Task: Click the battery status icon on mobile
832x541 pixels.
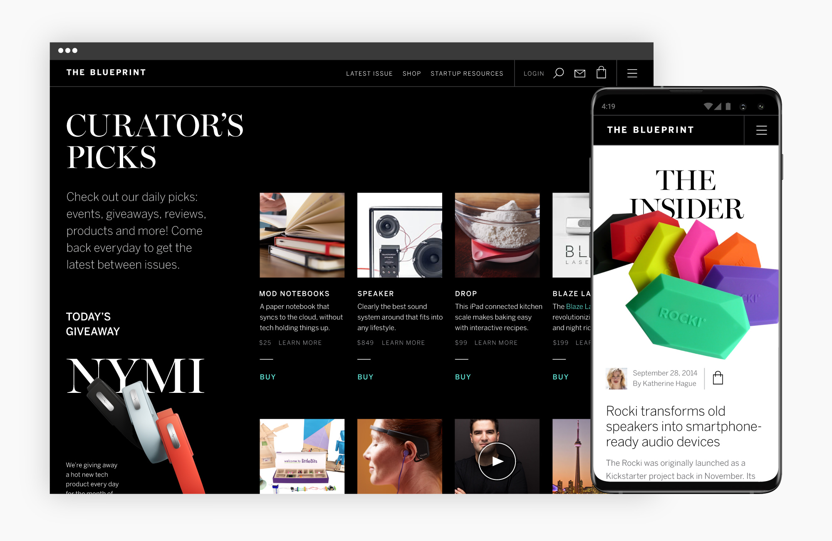Action: pyautogui.click(x=731, y=108)
